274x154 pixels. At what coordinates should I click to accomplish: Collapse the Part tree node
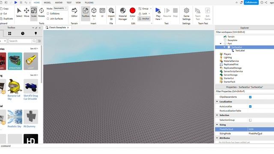221,44
